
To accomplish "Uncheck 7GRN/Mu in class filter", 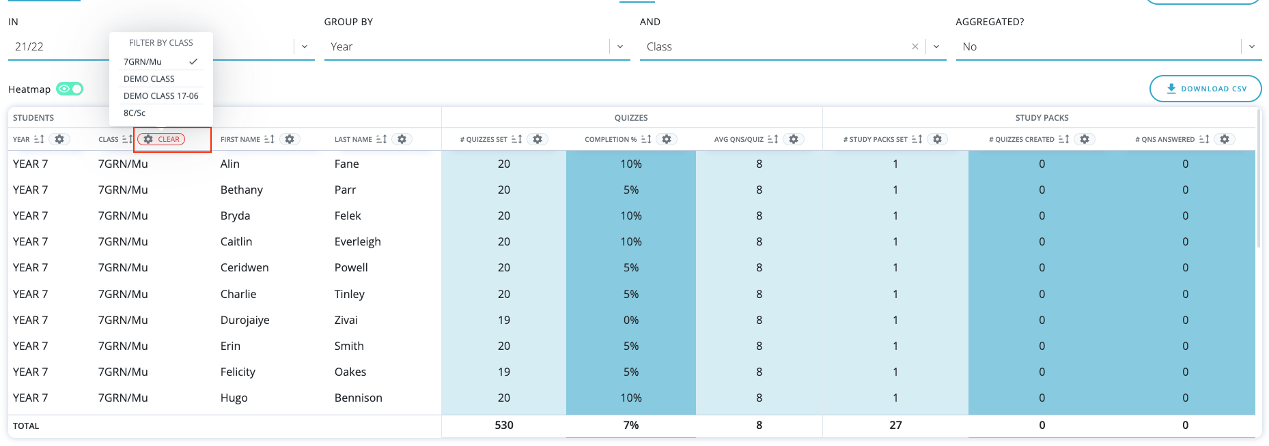I will point(161,61).
